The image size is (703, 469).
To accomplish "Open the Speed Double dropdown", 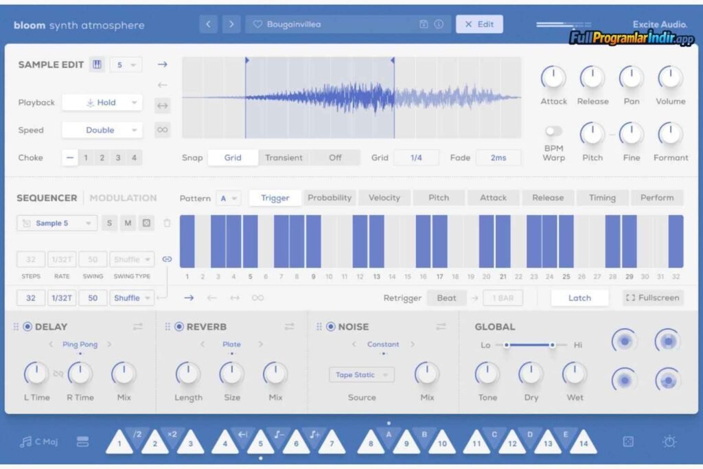I will 102,130.
